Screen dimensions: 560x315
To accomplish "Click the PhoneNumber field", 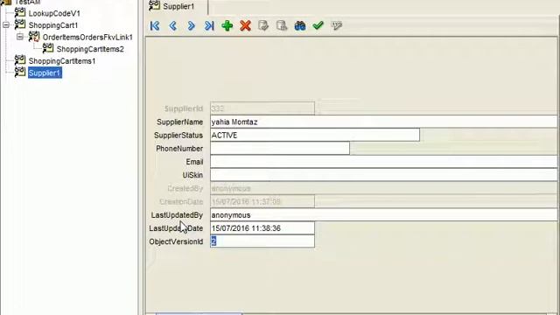I will (x=280, y=148).
